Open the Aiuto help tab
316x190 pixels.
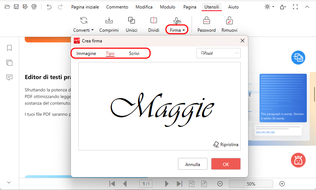(233, 7)
